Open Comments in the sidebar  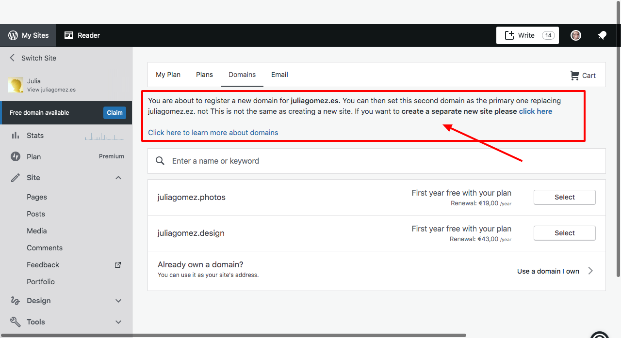45,248
